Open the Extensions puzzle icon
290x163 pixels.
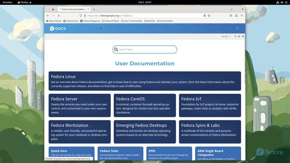click(x=237, y=16)
